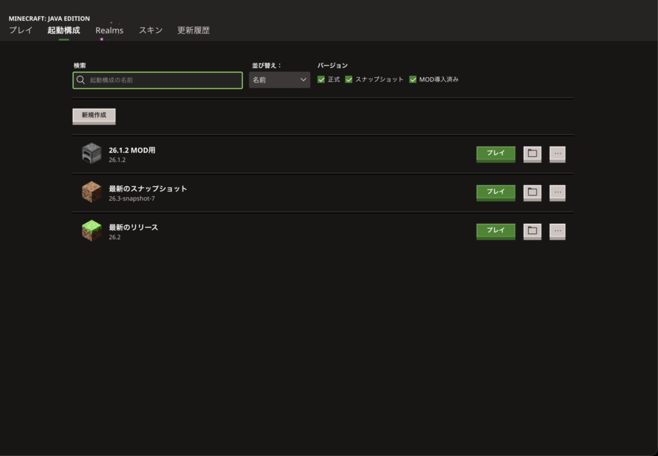Click the 26.3-snapshot-7 version text

[132, 199]
